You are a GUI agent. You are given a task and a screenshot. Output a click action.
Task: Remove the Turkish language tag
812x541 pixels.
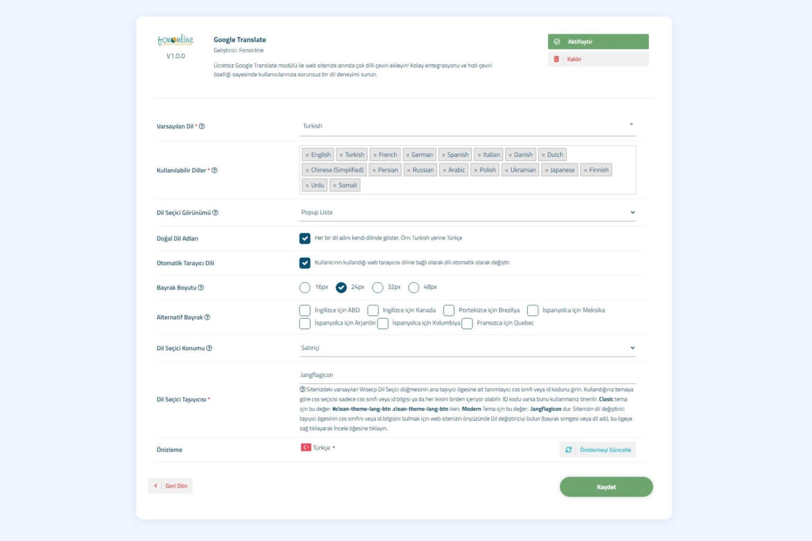click(342, 155)
